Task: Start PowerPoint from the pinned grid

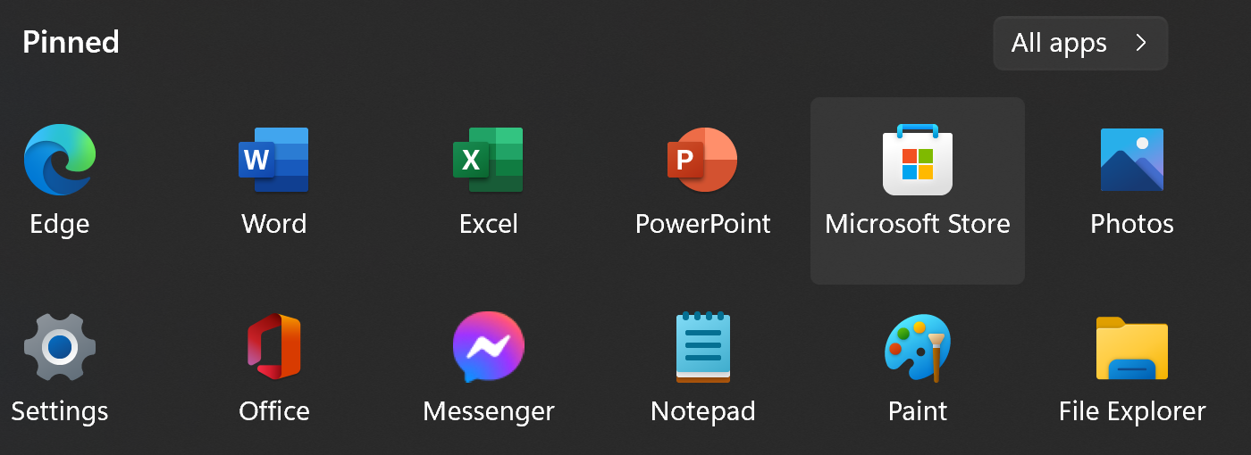Action: pos(702,160)
